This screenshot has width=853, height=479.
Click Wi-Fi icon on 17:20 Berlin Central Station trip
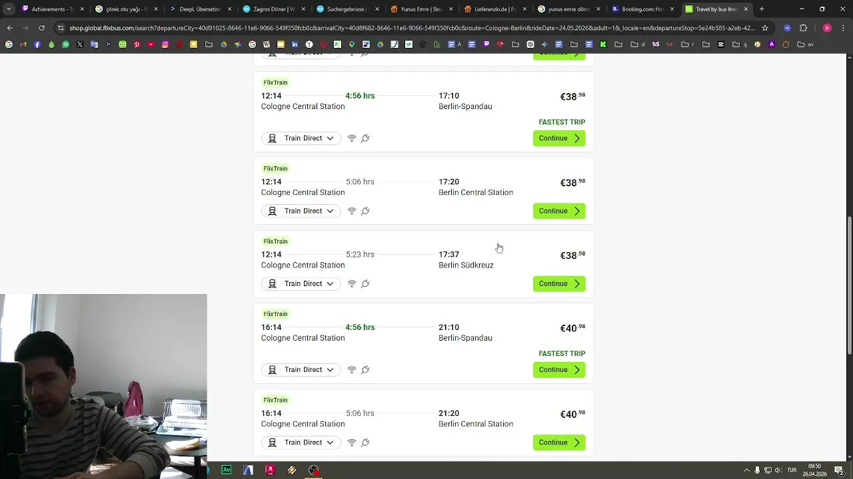pyautogui.click(x=352, y=211)
